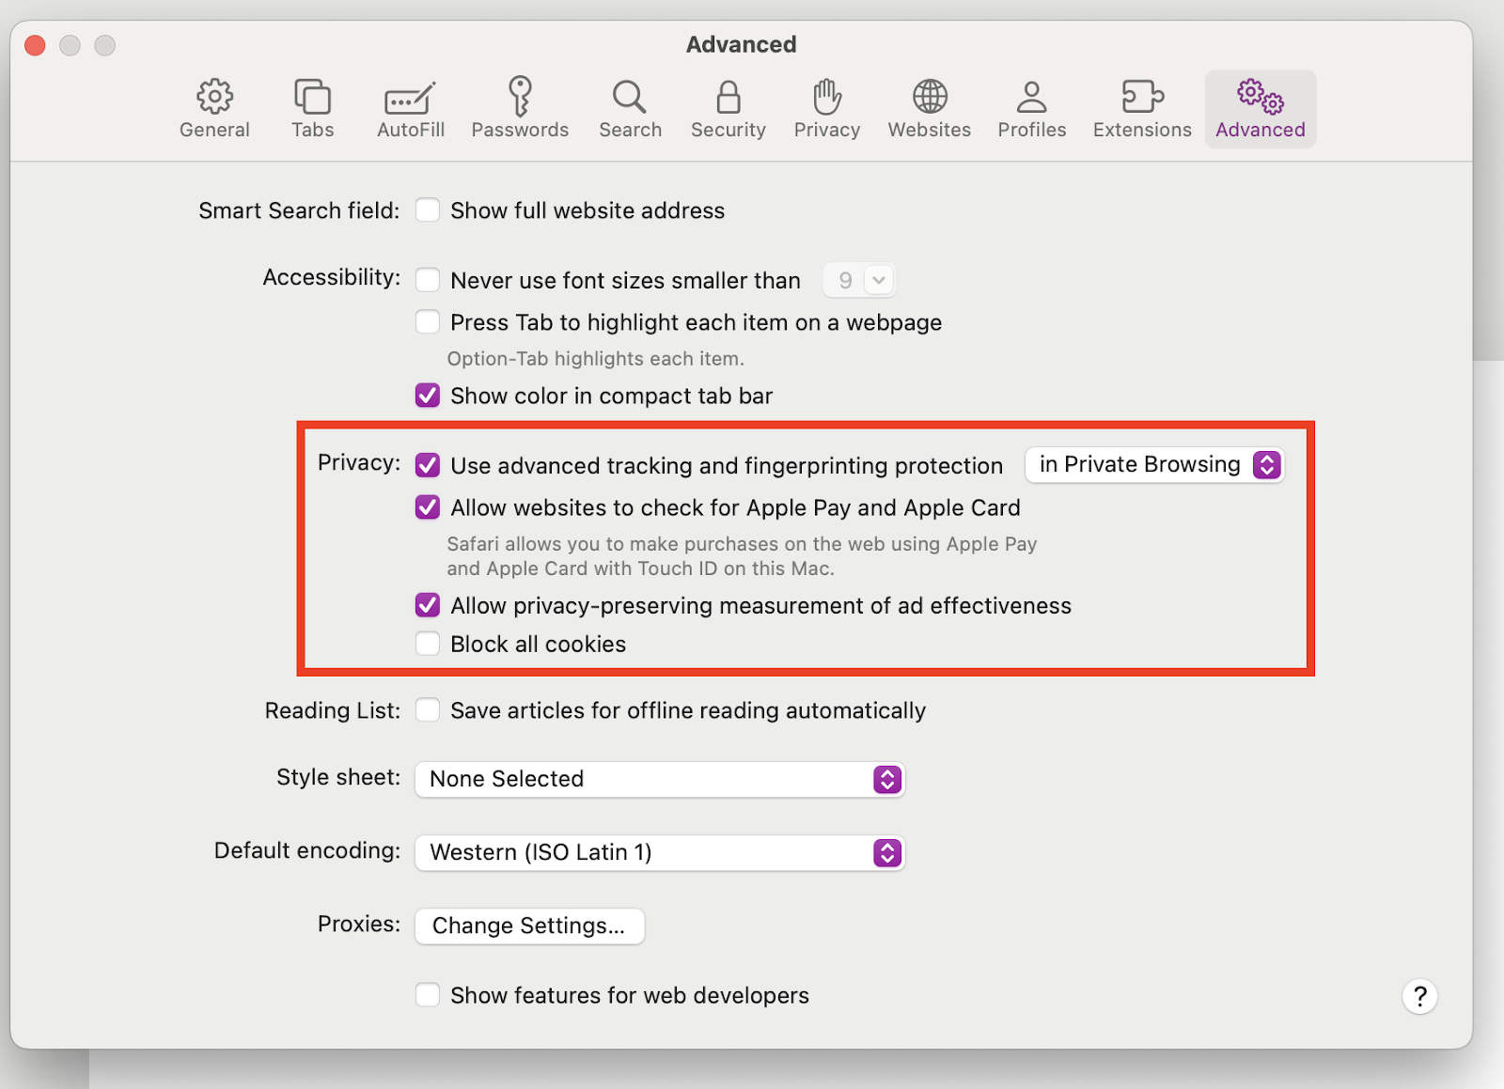This screenshot has height=1089, width=1504.
Task: Enable Show full website address
Action: pos(428,210)
